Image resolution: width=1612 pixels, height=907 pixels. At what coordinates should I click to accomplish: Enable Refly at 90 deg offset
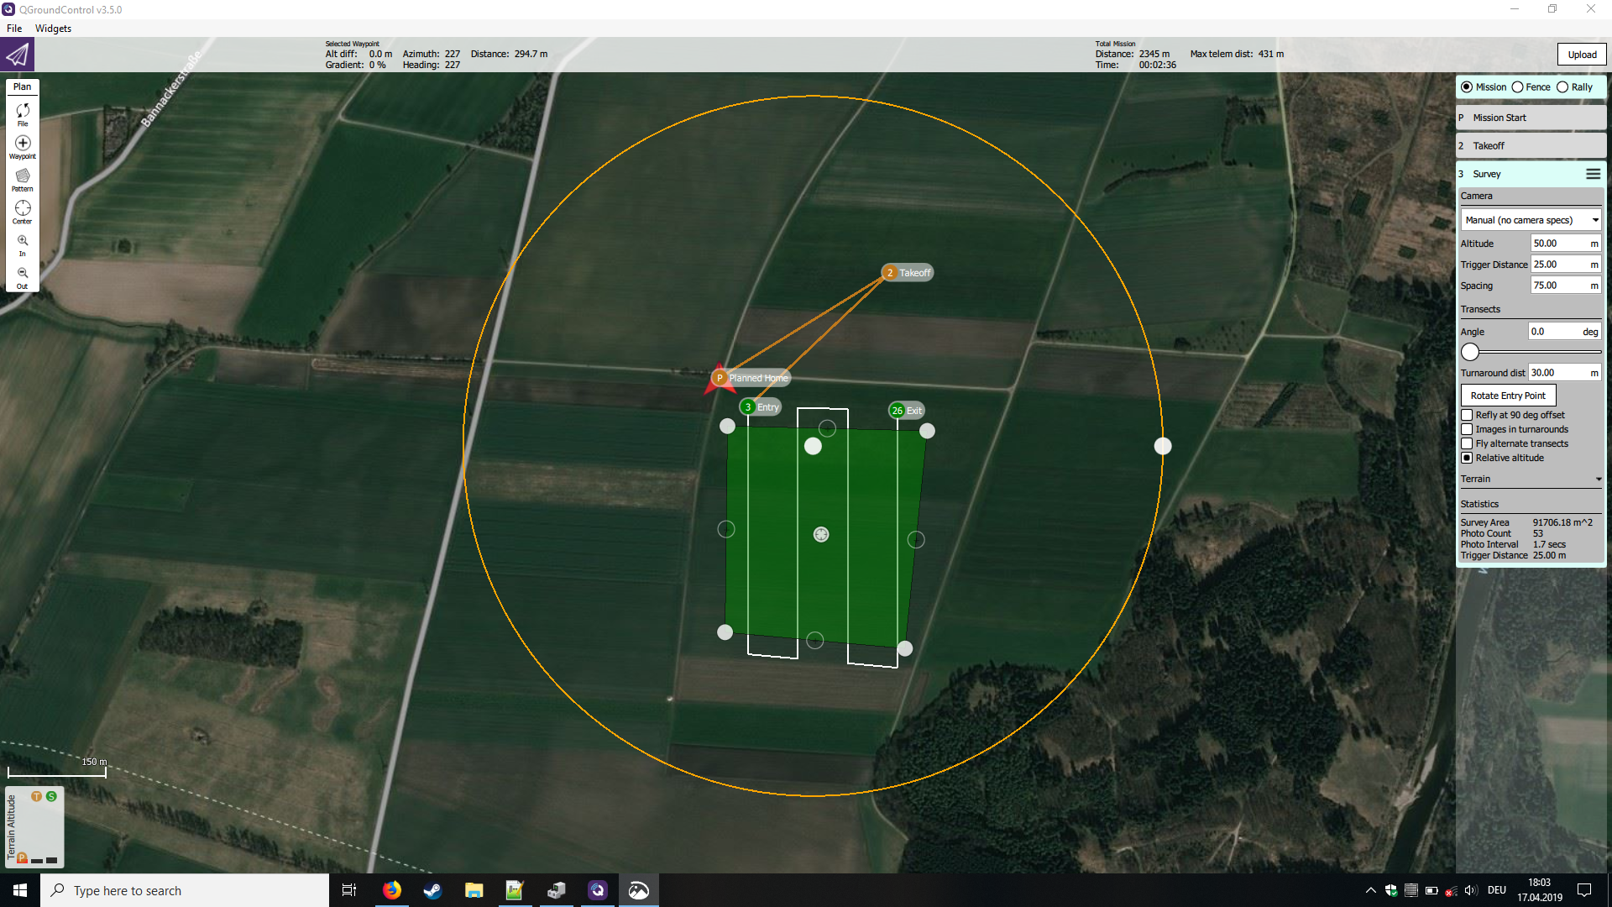[1467, 415]
